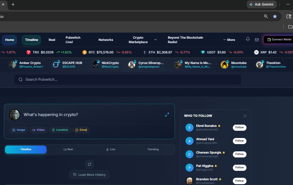Open Pat Higgins profile name
The width and height of the screenshot is (293, 185).
tap(205, 166)
